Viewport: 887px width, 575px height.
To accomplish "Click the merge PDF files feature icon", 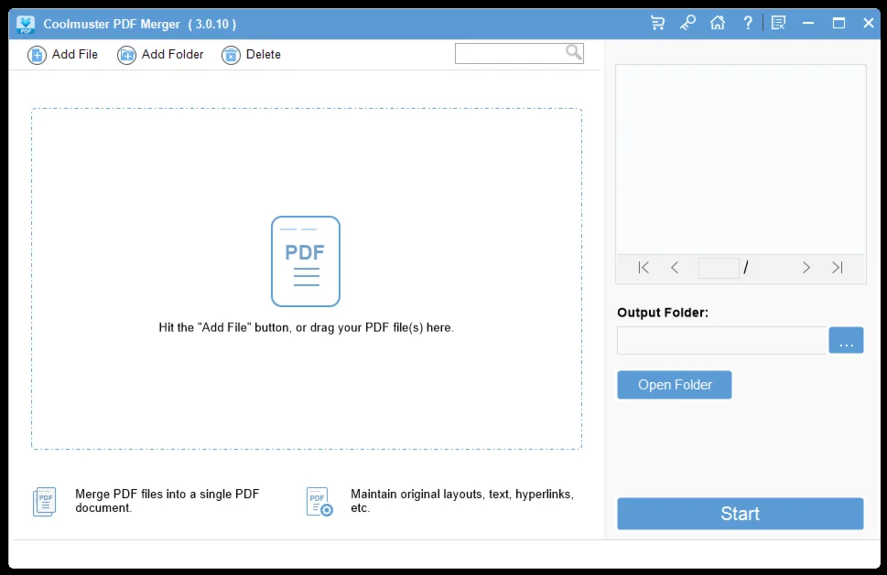I will coord(45,502).
